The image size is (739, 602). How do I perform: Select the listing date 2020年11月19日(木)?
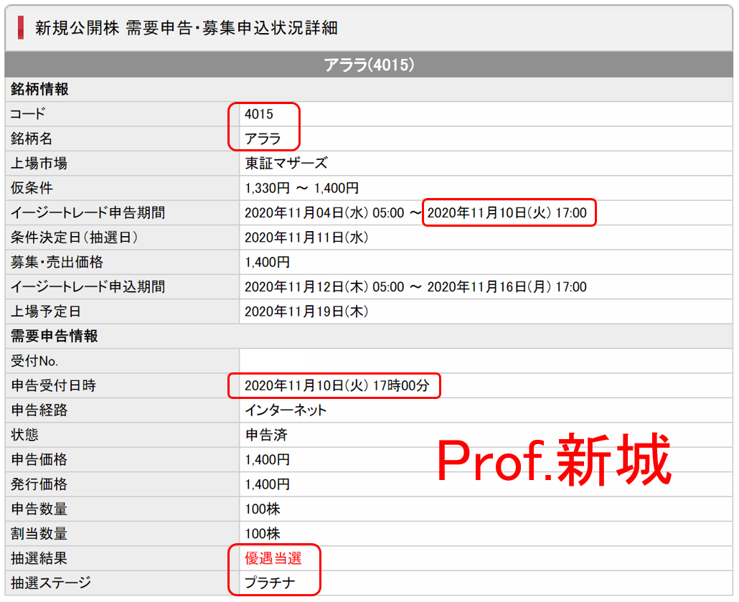pyautogui.click(x=306, y=311)
